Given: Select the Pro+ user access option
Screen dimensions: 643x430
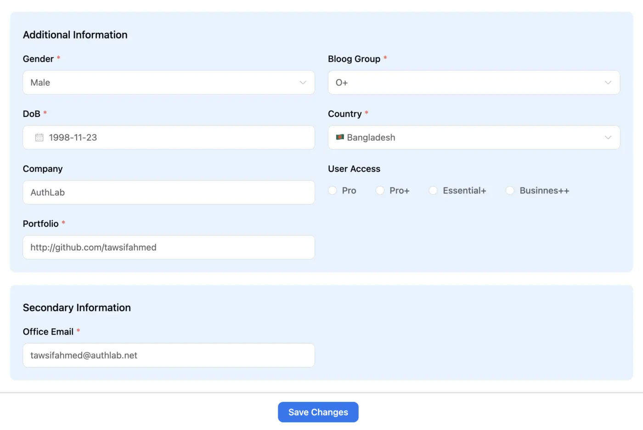Looking at the screenshot, I should point(380,190).
